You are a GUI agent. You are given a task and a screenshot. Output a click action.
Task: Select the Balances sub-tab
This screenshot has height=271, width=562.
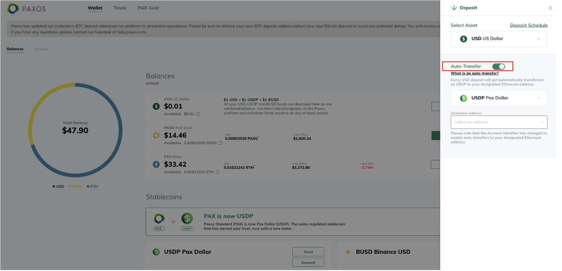pos(15,49)
